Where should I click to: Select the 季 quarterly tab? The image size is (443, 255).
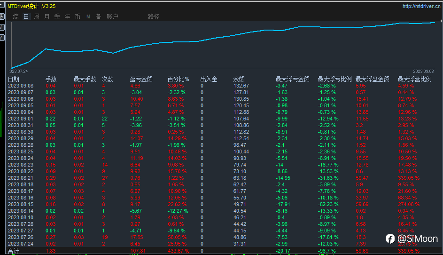pos(57,16)
